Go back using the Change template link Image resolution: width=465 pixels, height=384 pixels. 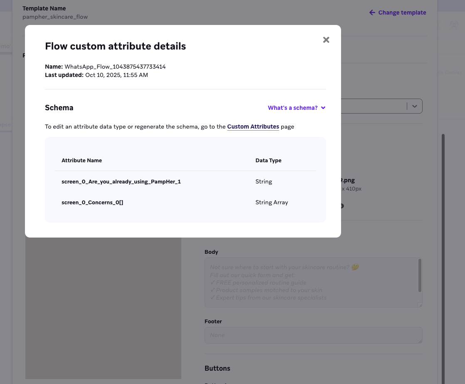point(402,12)
